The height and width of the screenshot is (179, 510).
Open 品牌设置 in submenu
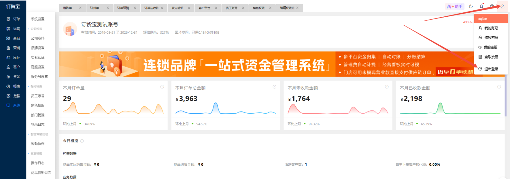pyautogui.click(x=38, y=48)
